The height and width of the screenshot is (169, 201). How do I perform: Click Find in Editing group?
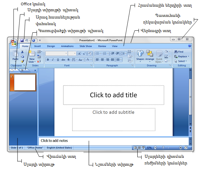[x=179, y=52]
